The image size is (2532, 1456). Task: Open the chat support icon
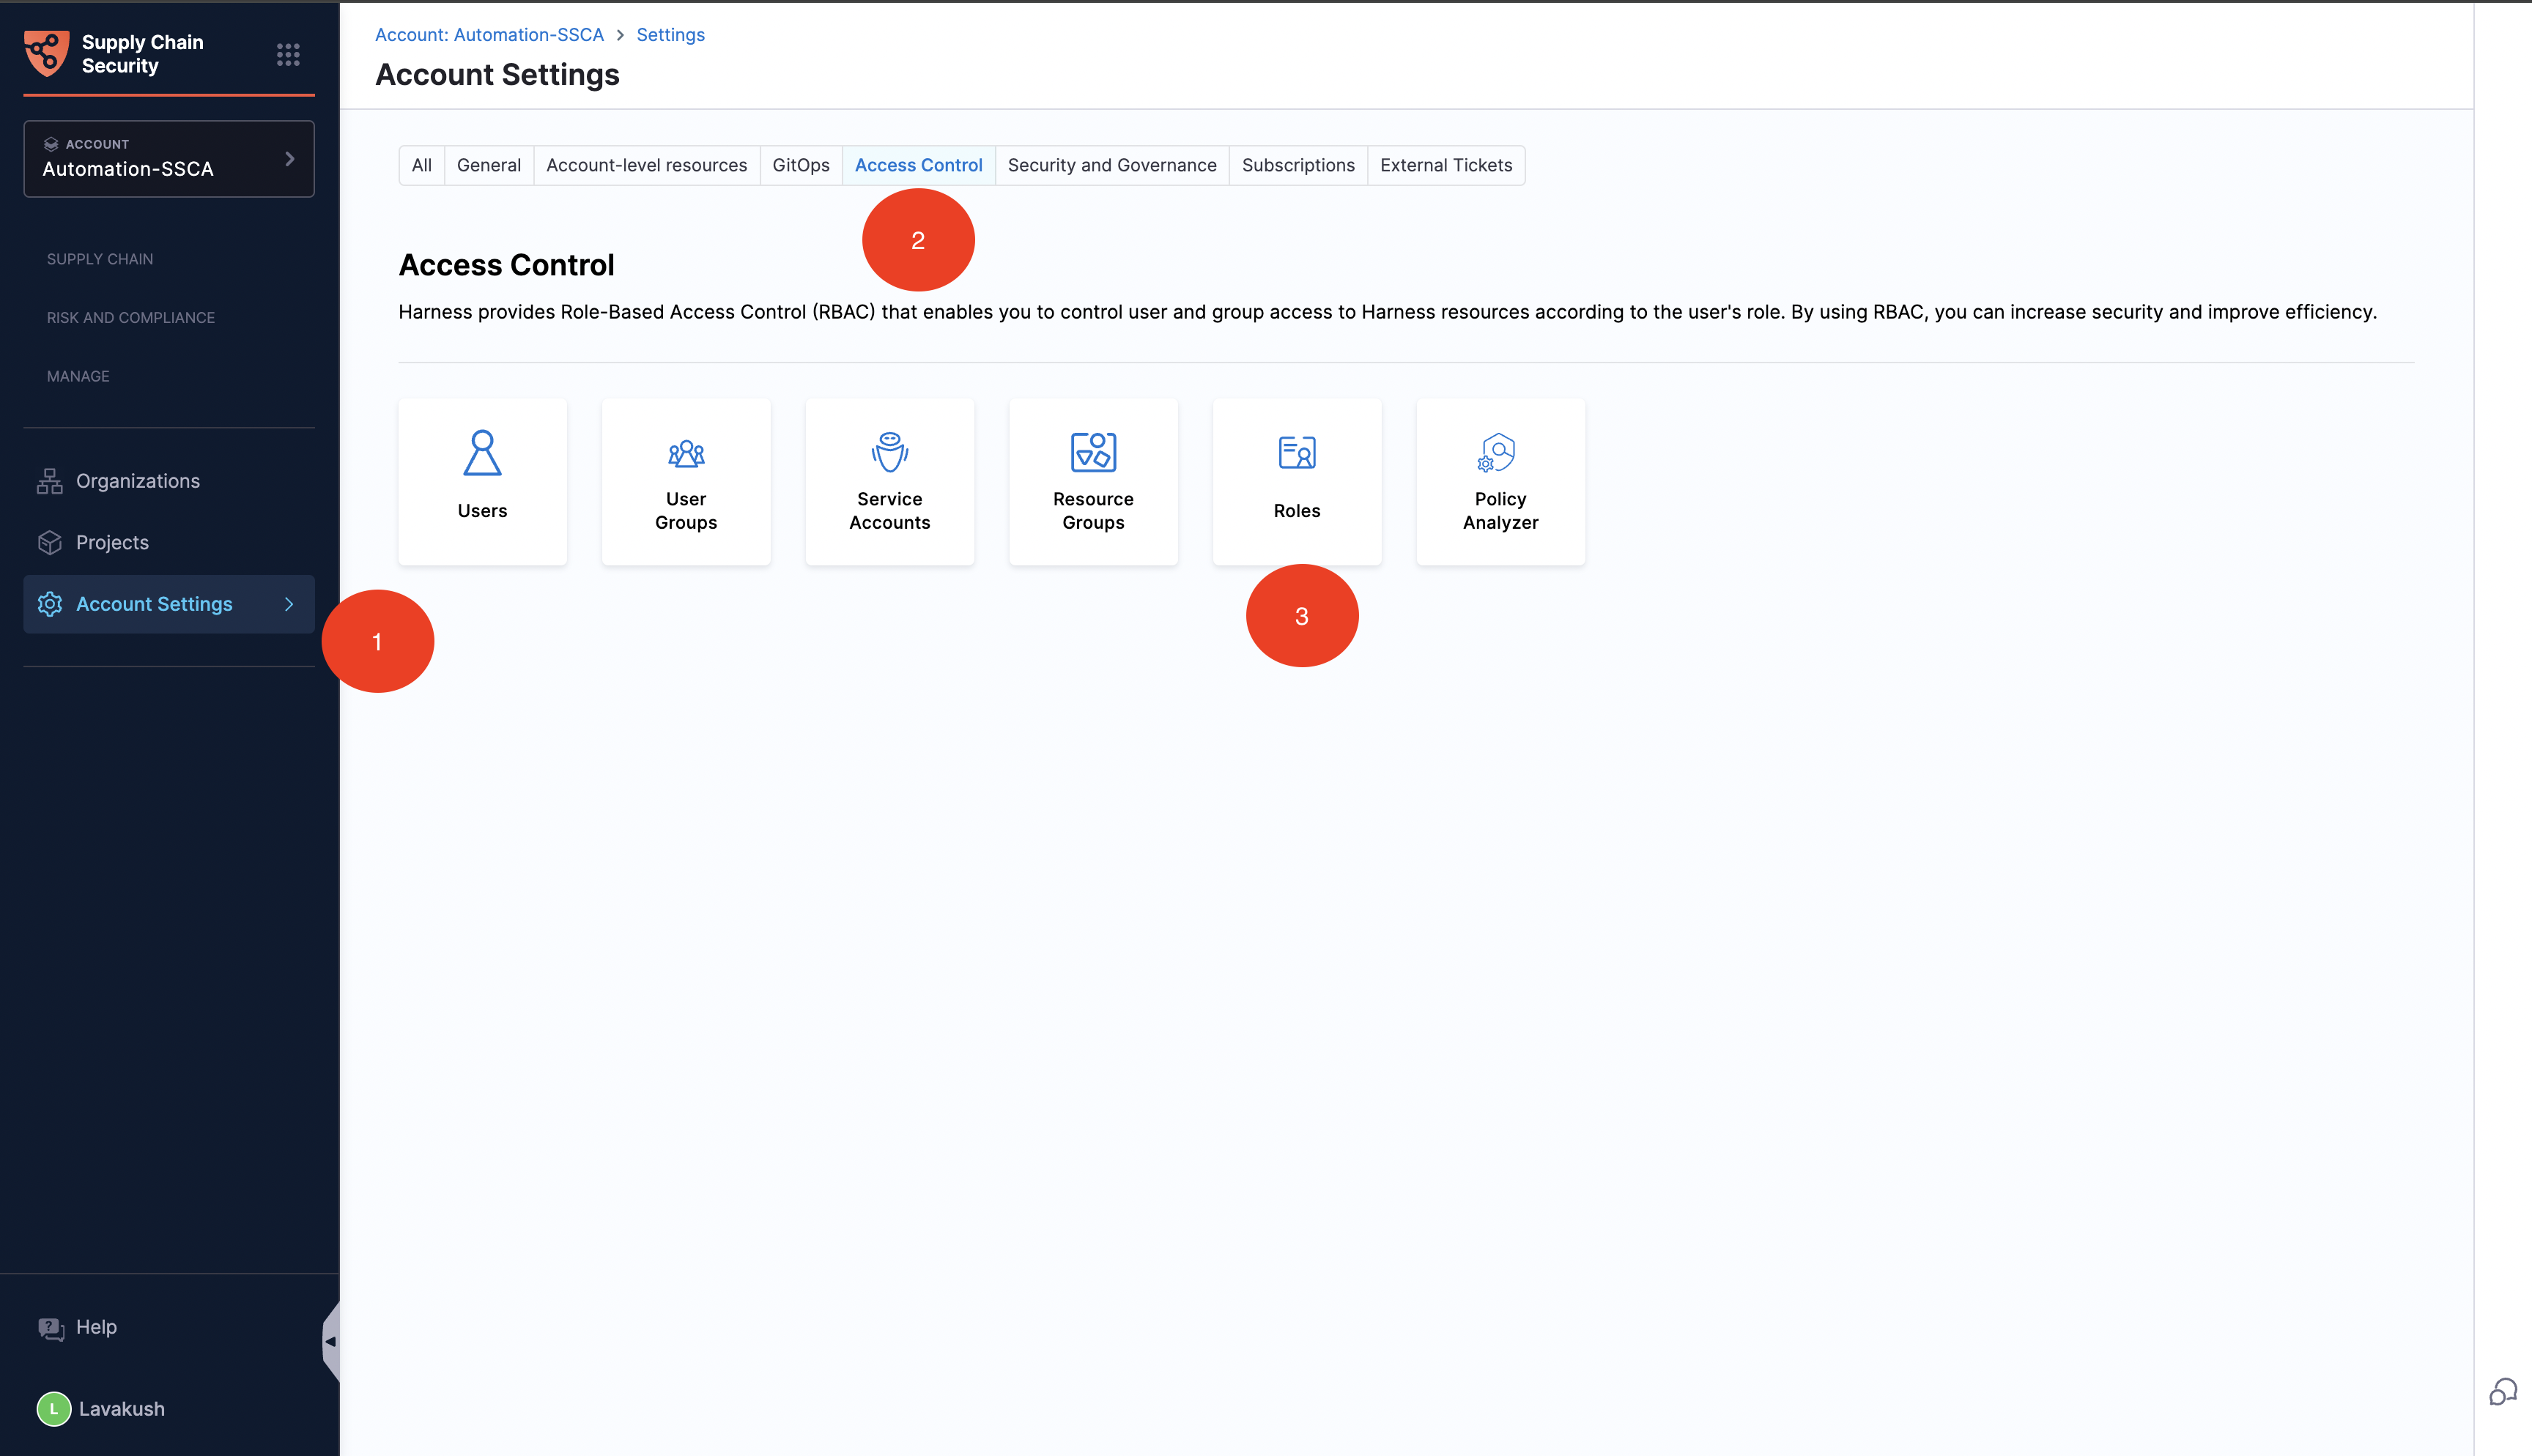click(x=2503, y=1392)
